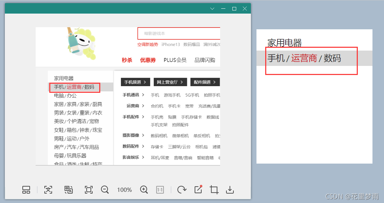Expand the 运营商 category arrow
Screen dimensions: 384x203
(143, 106)
